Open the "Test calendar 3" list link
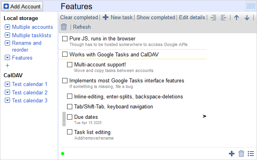 point(29,100)
